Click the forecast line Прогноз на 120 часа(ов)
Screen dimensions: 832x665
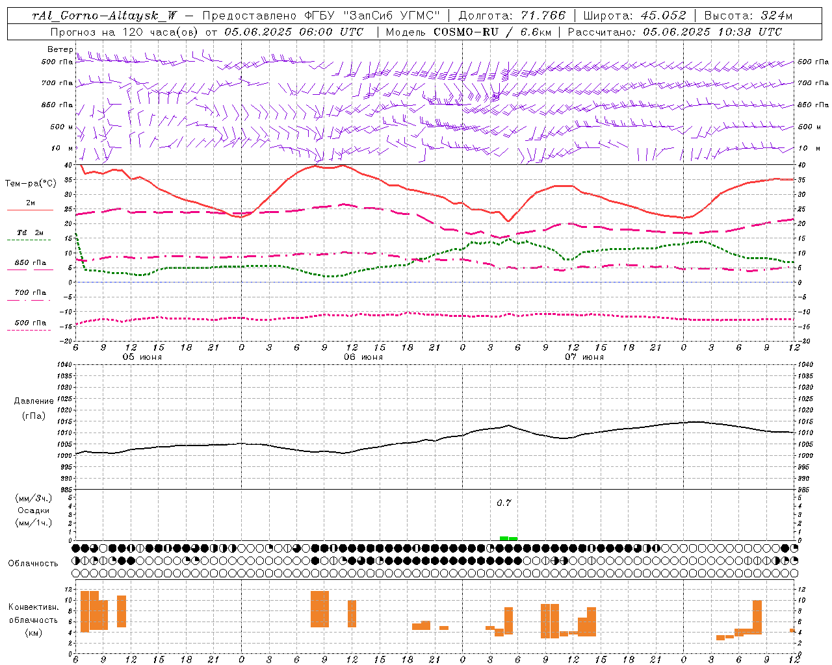[x=125, y=32]
